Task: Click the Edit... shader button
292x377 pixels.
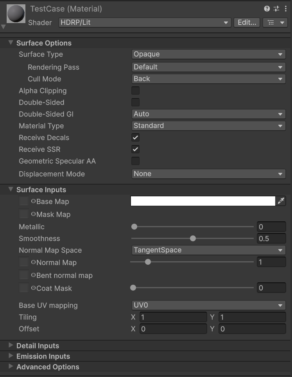Action: tap(247, 23)
